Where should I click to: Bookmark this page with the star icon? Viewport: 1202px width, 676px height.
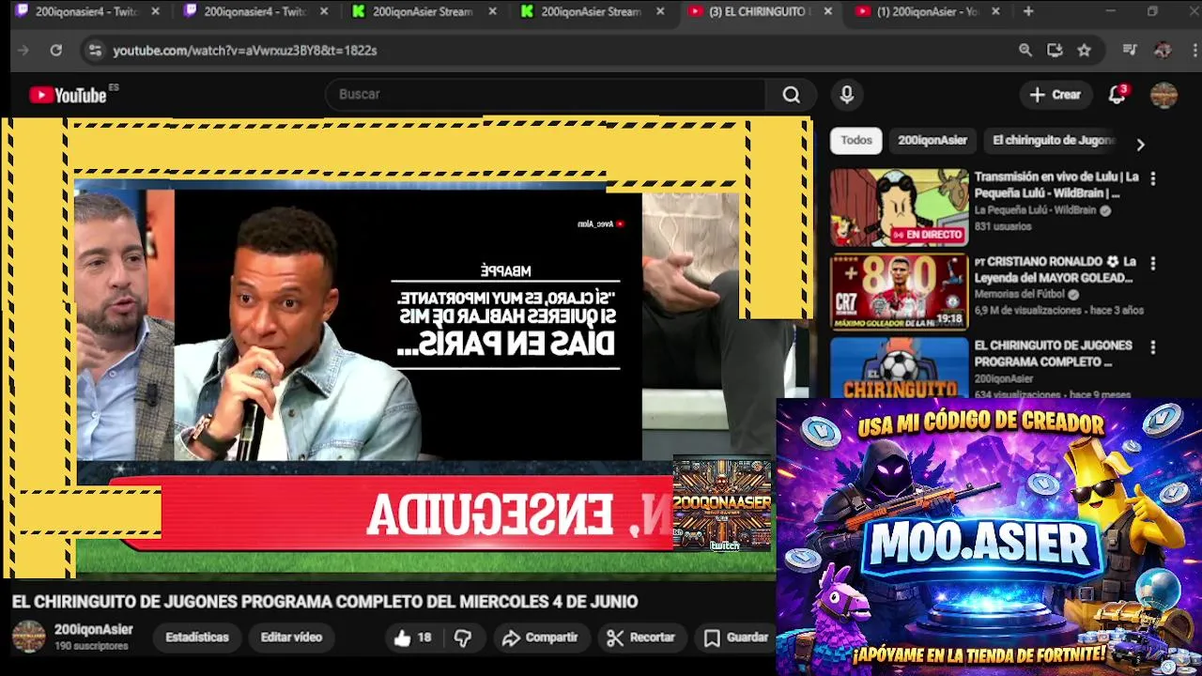pos(1085,50)
